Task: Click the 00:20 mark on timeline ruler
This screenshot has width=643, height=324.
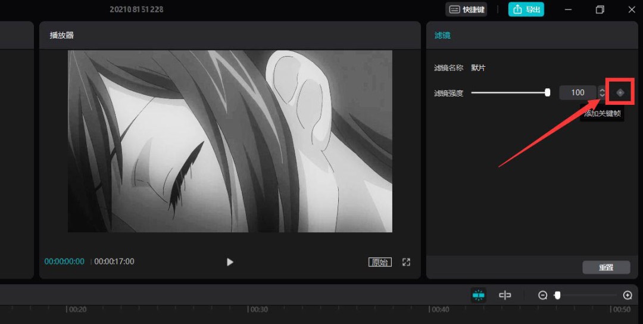Action: [x=77, y=310]
